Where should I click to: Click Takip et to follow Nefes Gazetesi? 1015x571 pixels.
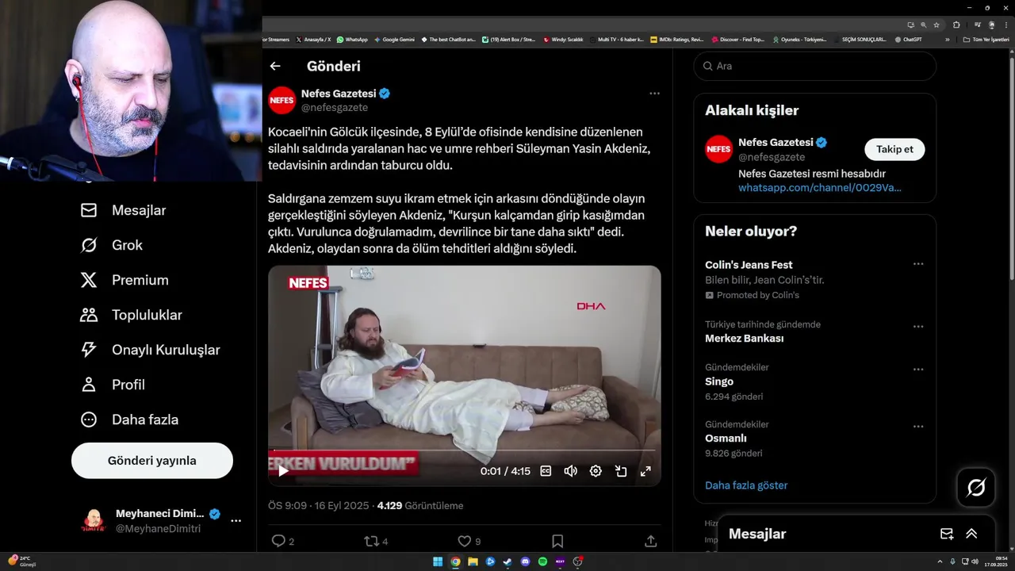click(894, 149)
